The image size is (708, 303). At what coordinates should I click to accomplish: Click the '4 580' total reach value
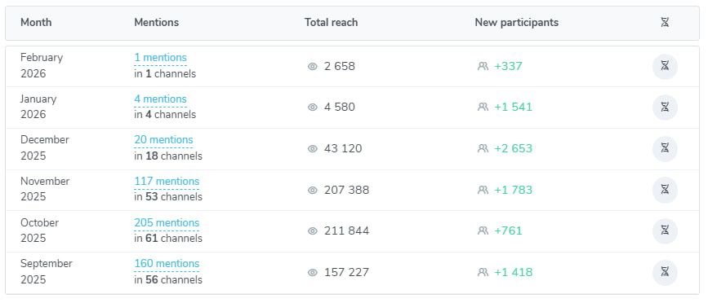[340, 108]
